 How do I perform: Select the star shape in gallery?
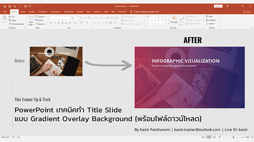pos(165,24)
